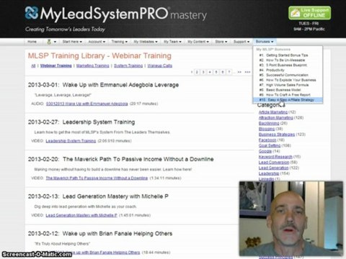This screenshot has width=346, height=259.
Task: Click the next page double-arrow
Action: pos(239,72)
